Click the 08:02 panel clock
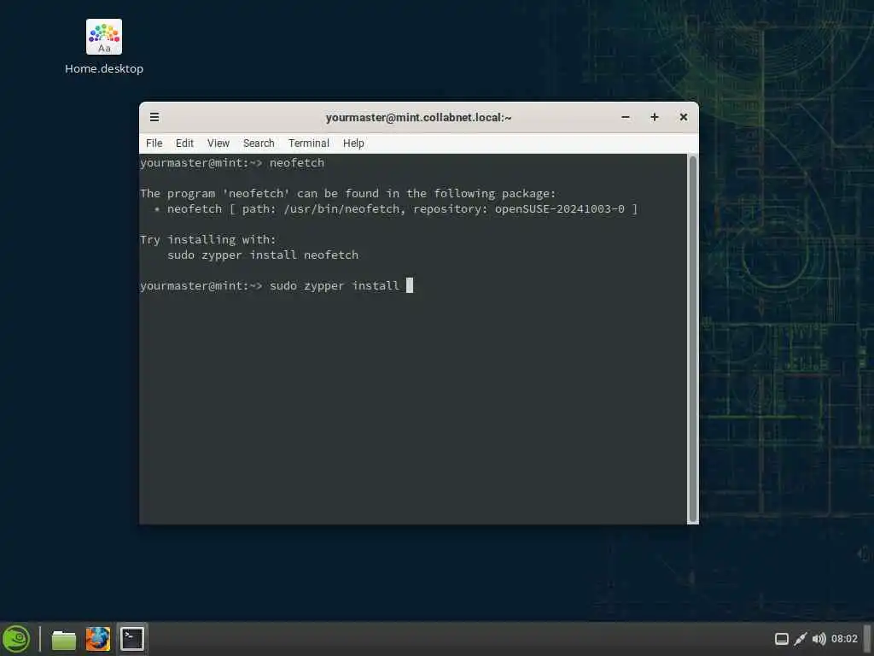The height and width of the screenshot is (656, 874). [x=844, y=639]
